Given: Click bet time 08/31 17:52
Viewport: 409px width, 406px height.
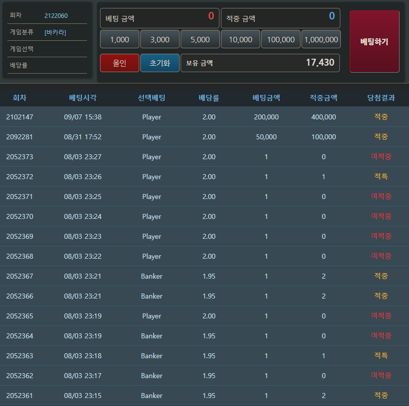Looking at the screenshot, I should [x=83, y=137].
